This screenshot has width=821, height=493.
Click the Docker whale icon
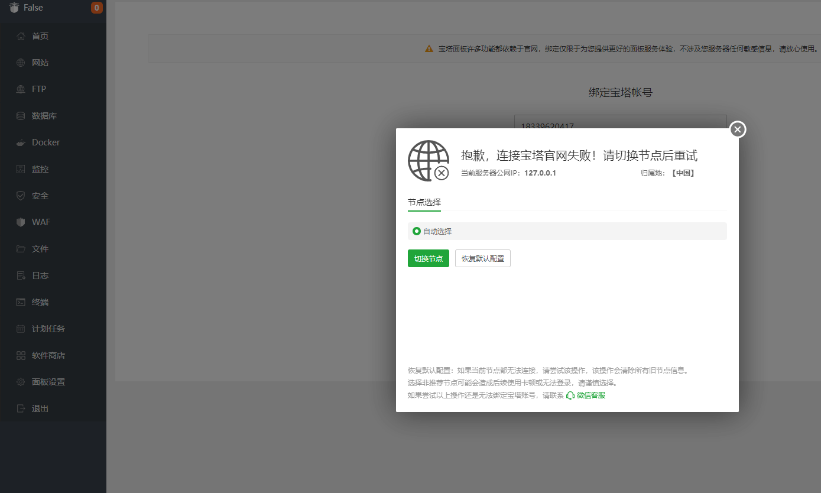point(21,142)
